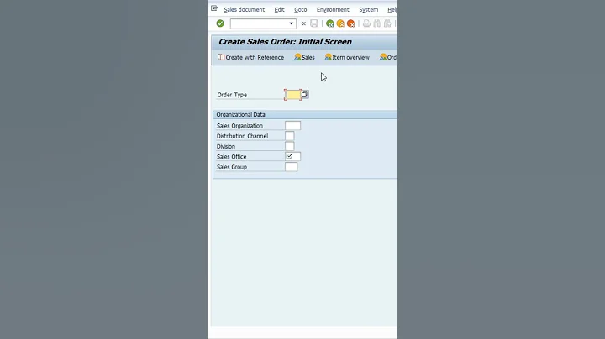Click the Sales Group label

232,167
